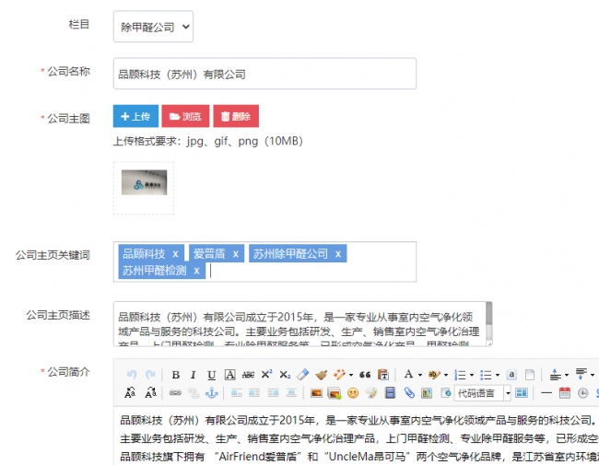Set image center alignment icon

point(291,393)
